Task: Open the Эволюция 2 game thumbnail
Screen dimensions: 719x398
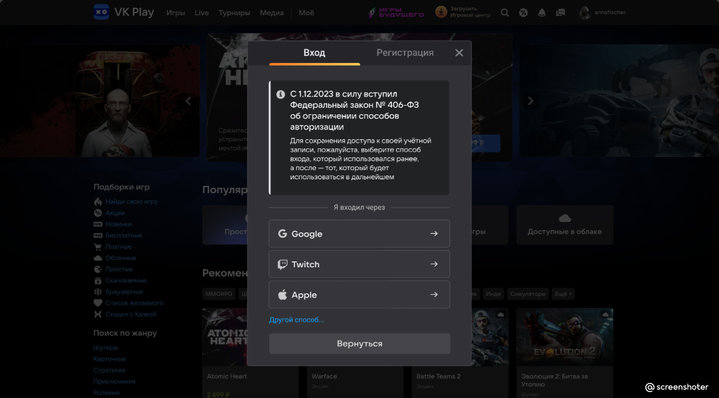Action: tap(564, 337)
